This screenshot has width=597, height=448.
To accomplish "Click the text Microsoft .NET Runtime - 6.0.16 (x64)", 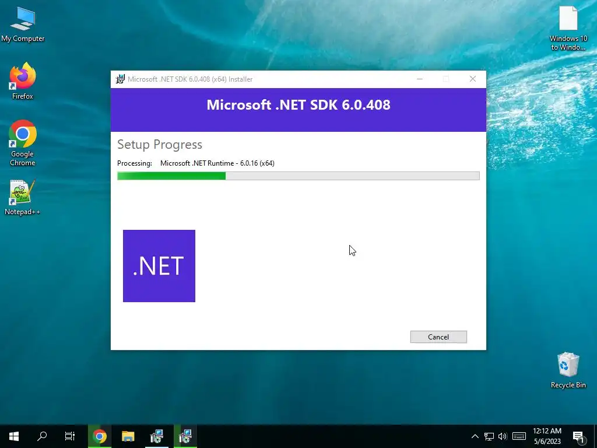I will point(217,163).
